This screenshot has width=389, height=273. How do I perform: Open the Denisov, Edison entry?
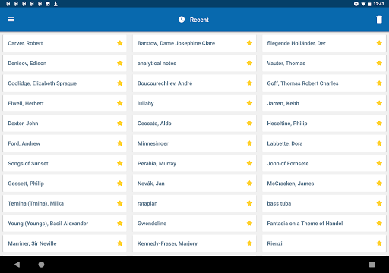65,63
